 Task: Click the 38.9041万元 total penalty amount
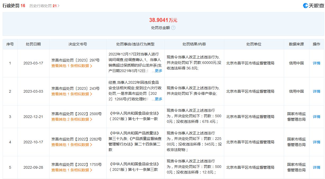coord(163,20)
